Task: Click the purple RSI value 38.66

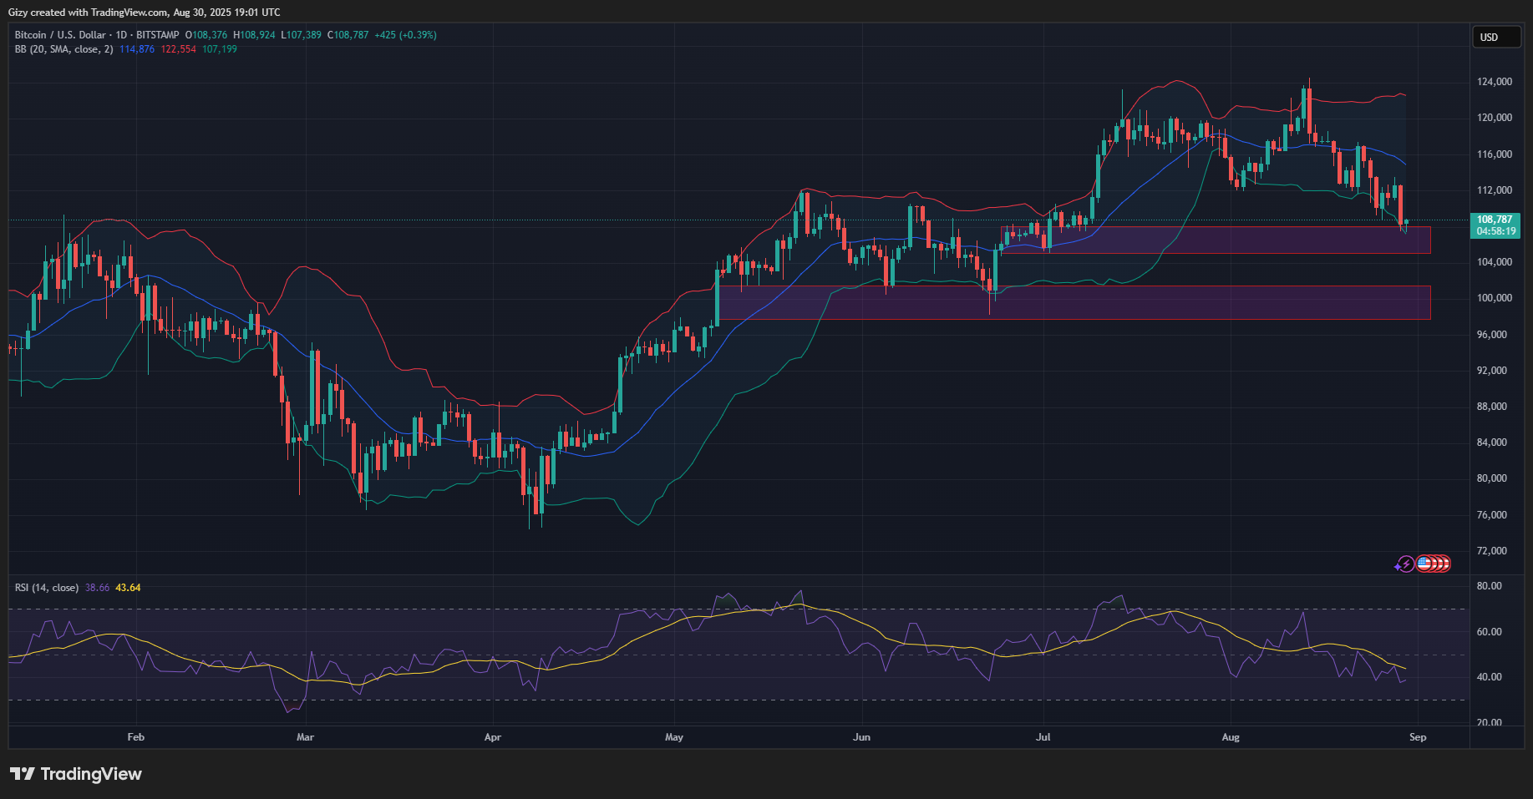Action: click(x=97, y=588)
